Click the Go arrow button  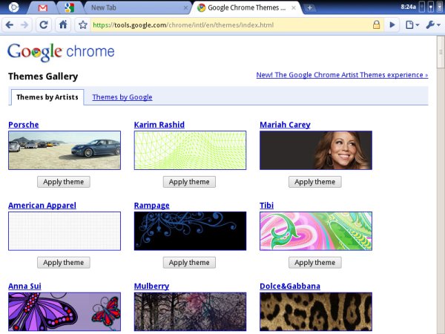click(x=392, y=25)
